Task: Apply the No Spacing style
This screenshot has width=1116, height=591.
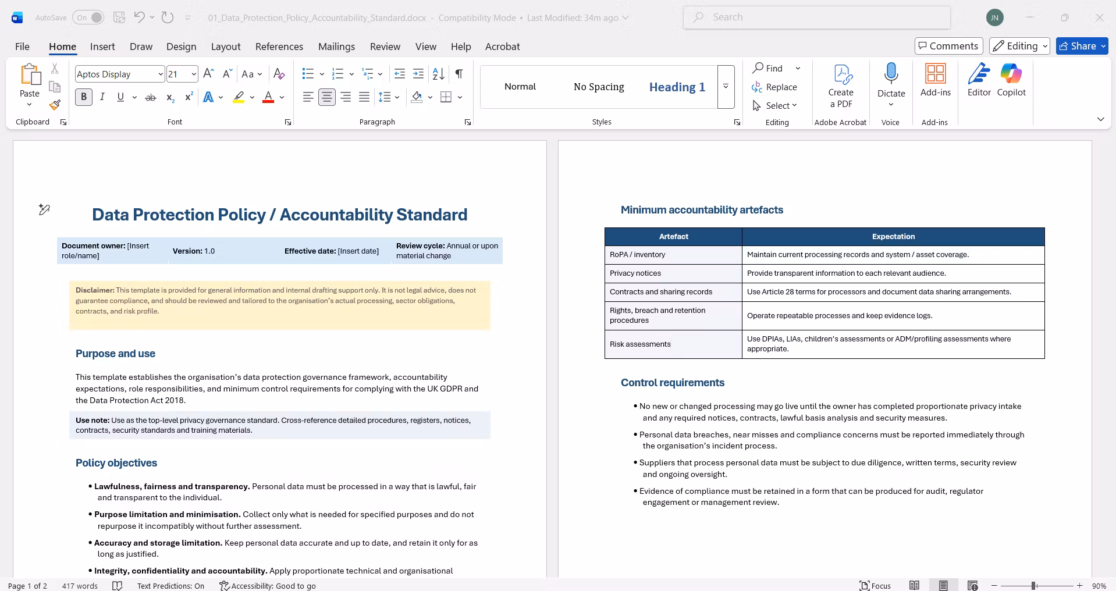Action: [599, 87]
